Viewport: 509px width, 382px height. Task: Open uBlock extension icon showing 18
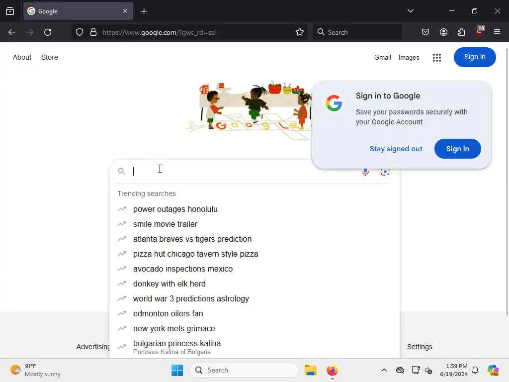480,31
